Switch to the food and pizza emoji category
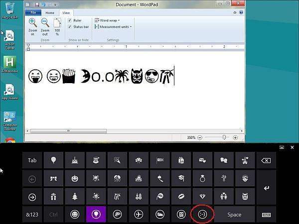The image size is (299, 224). [117, 215]
